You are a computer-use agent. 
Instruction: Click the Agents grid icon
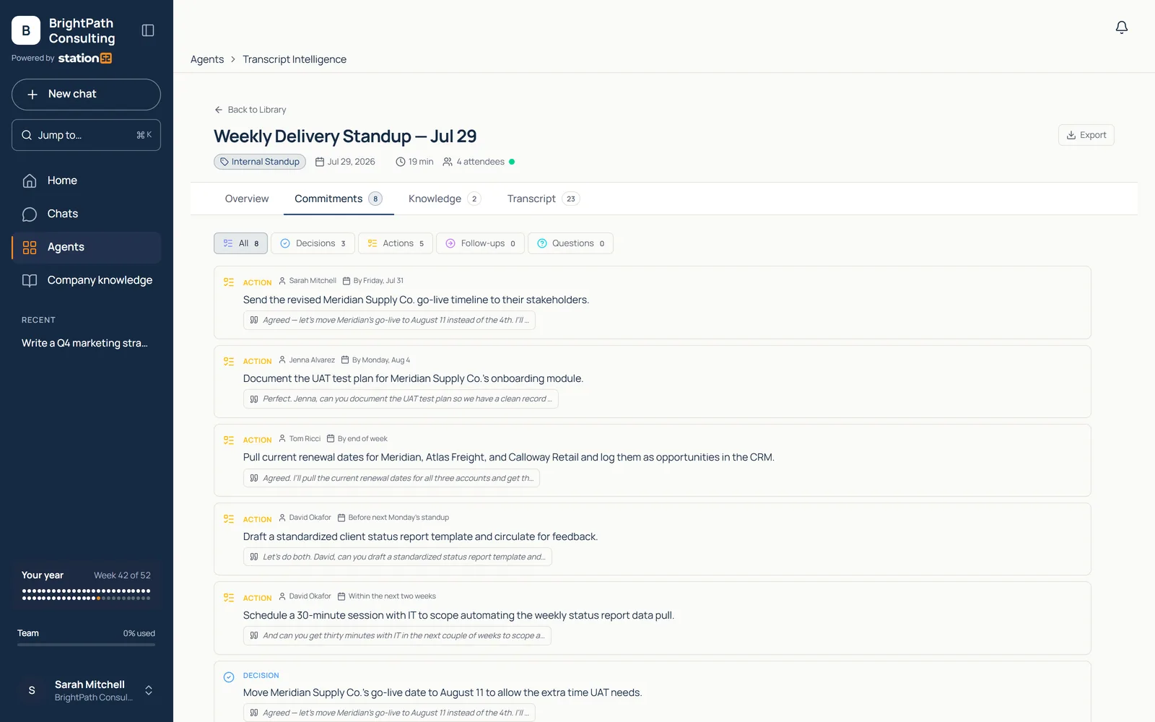[x=30, y=247]
